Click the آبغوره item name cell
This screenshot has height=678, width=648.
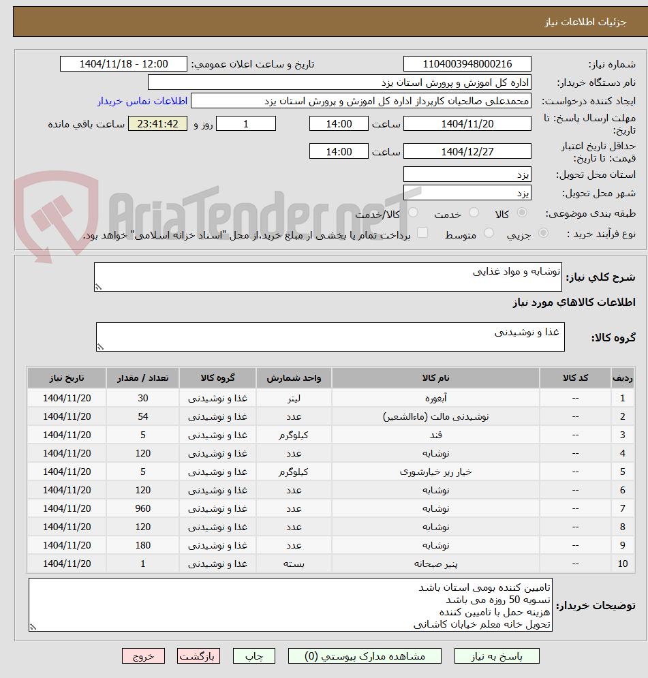pyautogui.click(x=435, y=398)
